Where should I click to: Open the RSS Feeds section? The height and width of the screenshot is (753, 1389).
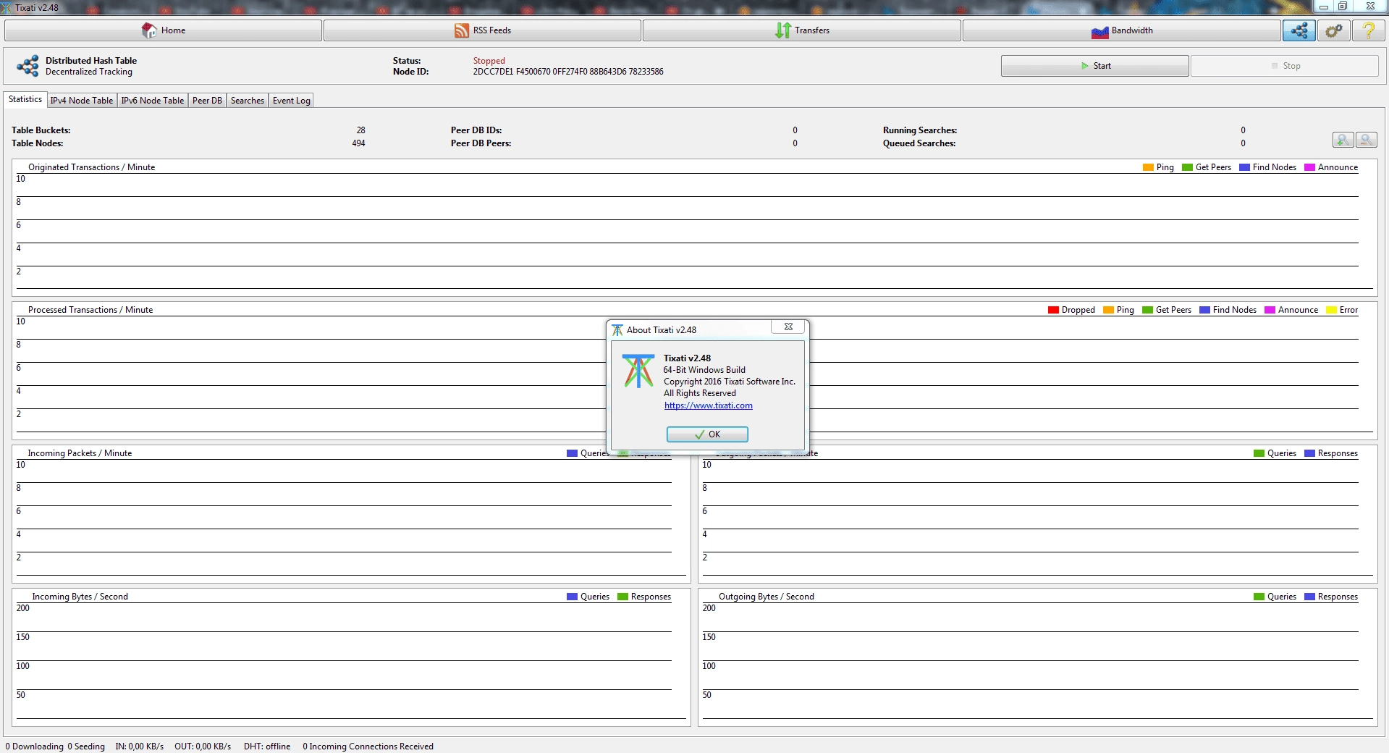482,30
